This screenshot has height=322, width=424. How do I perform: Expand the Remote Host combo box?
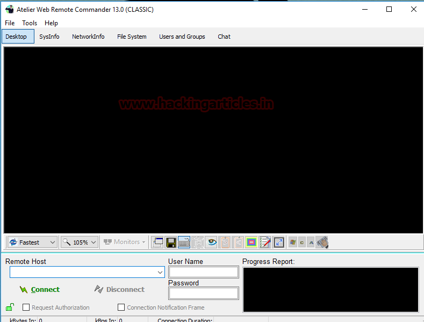click(160, 273)
